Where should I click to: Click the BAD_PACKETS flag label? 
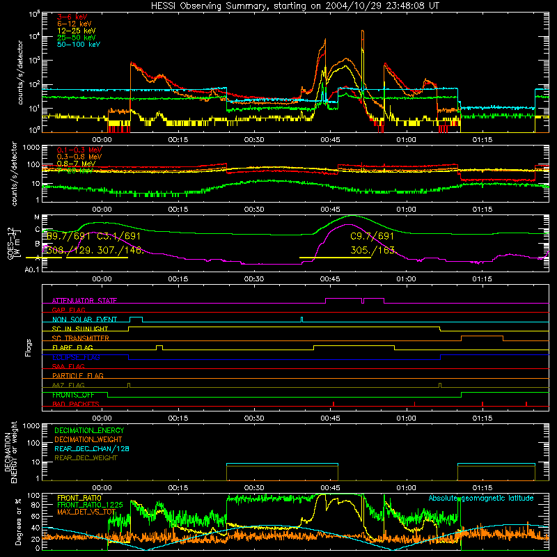tap(76, 404)
